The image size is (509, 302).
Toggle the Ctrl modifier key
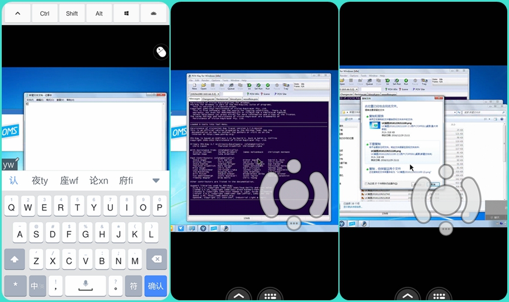pos(44,13)
